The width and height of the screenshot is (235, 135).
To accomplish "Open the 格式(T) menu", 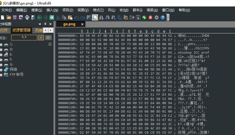I will [98, 10].
